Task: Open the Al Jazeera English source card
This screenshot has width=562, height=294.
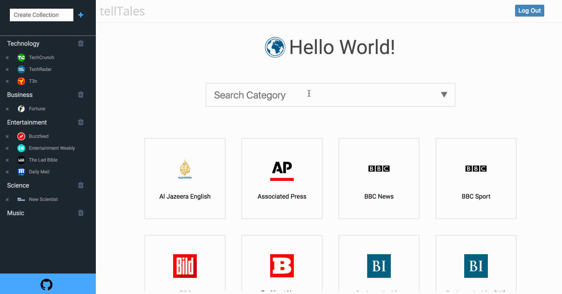Action: point(185,179)
